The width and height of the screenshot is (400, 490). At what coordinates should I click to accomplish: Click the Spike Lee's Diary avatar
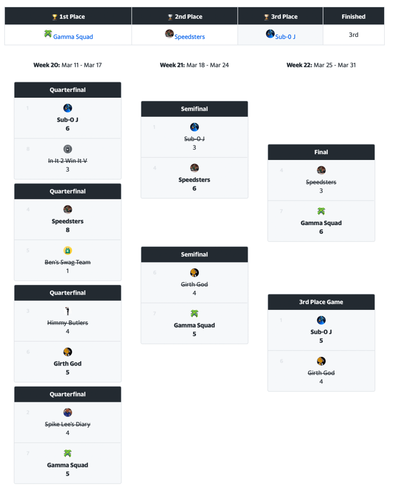click(x=68, y=412)
